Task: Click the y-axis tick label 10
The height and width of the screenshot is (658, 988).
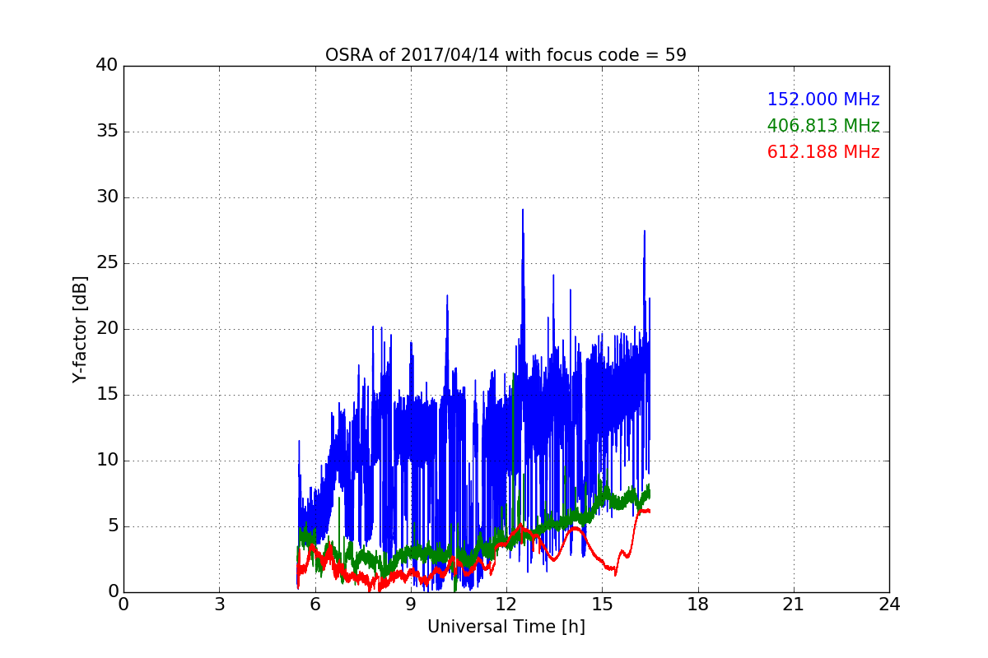Action: (x=107, y=461)
